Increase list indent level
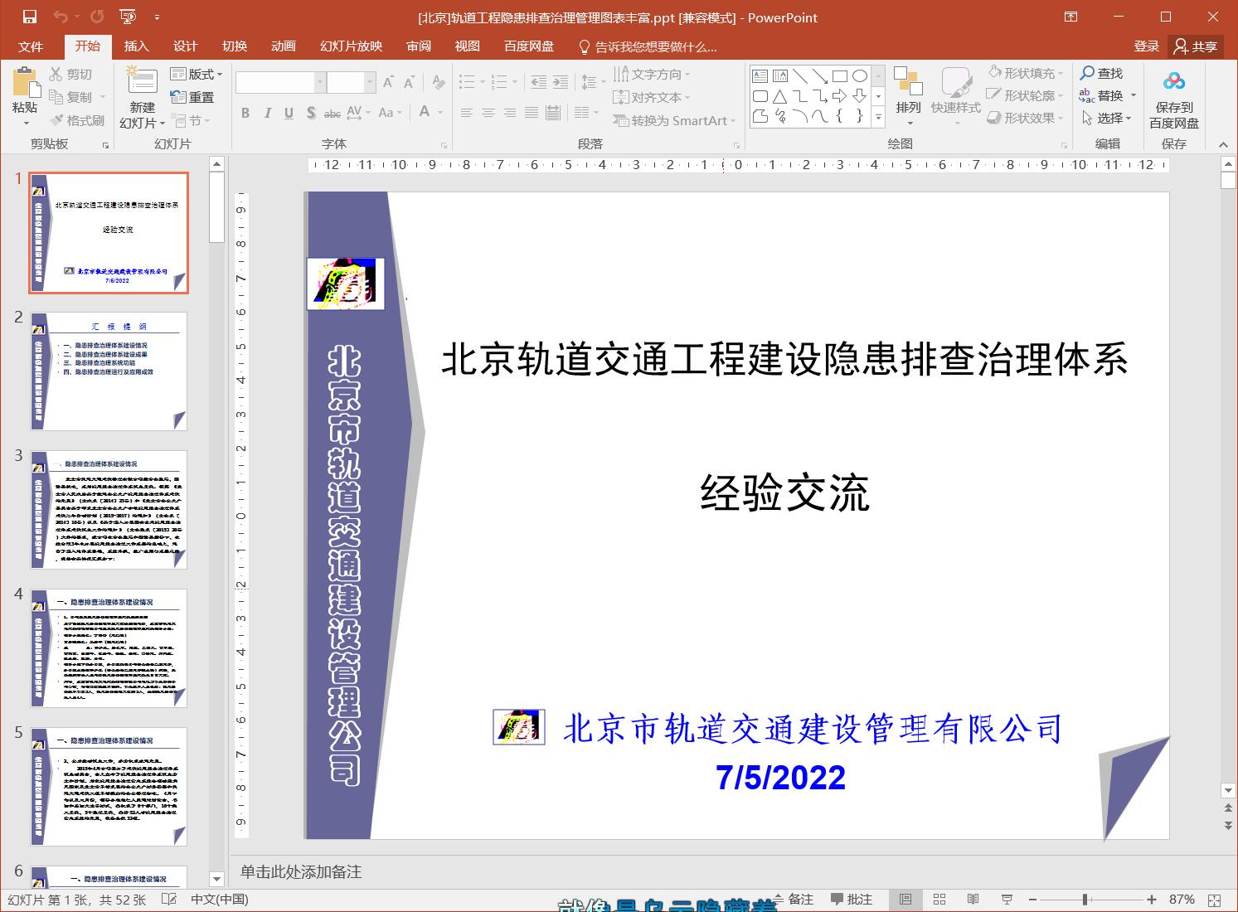The image size is (1238, 912). pos(561,82)
